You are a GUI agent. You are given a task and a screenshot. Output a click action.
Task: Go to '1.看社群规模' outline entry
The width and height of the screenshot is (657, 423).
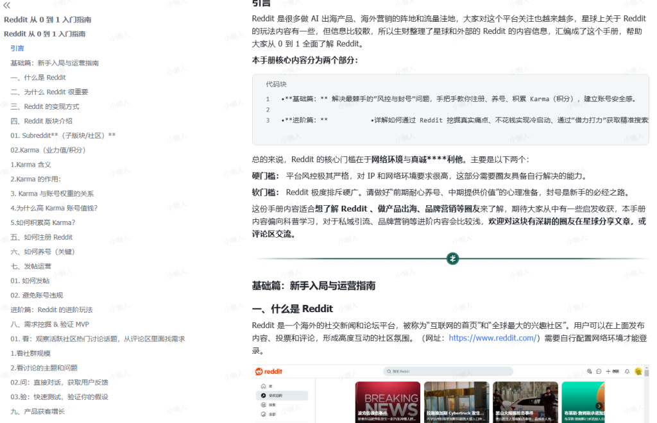pos(31,354)
